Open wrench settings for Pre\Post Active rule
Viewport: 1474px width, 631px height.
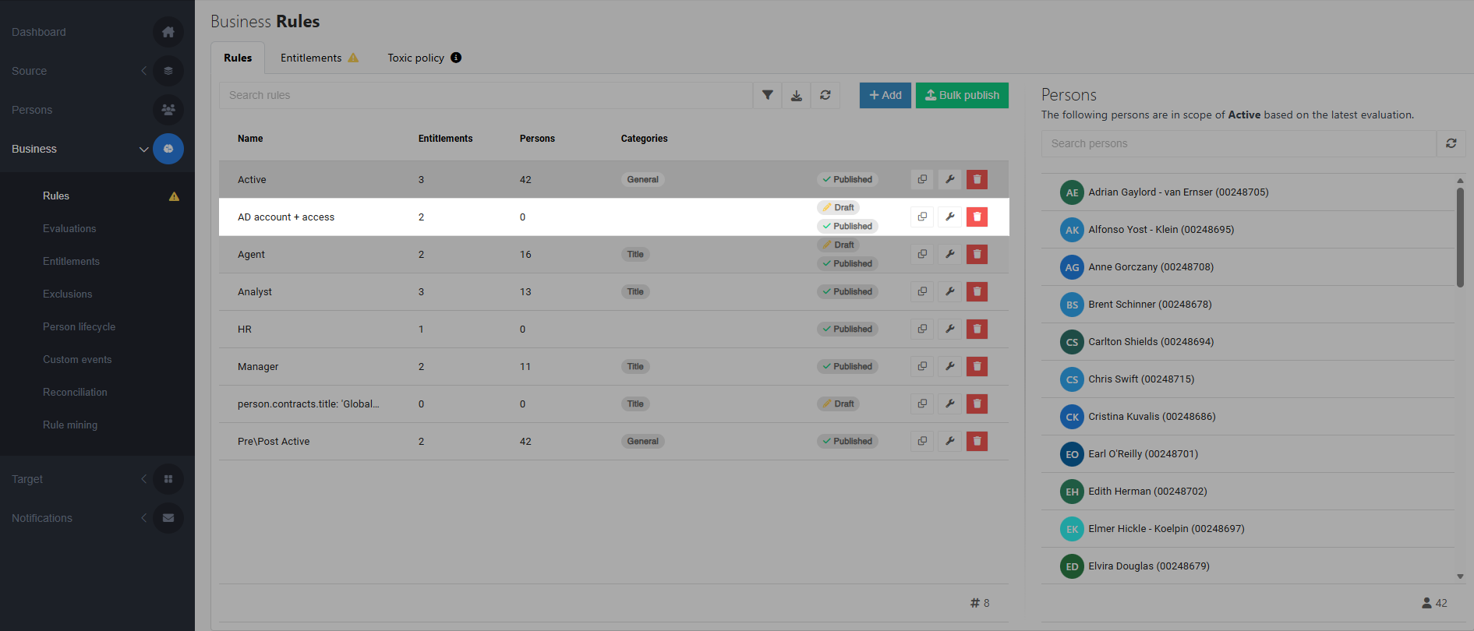coord(949,441)
